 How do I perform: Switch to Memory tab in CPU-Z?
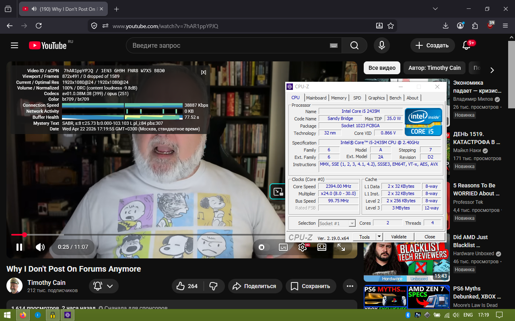point(339,98)
